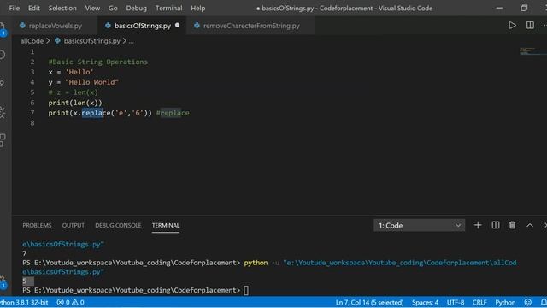Open the Terminal menu
The image size is (547, 308).
point(169,8)
